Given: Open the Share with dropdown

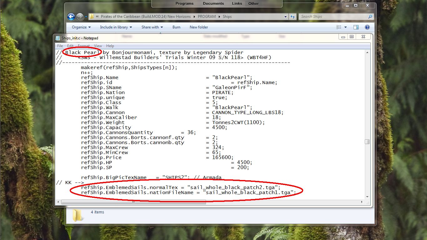Looking at the screenshot, I should tap(152, 27).
